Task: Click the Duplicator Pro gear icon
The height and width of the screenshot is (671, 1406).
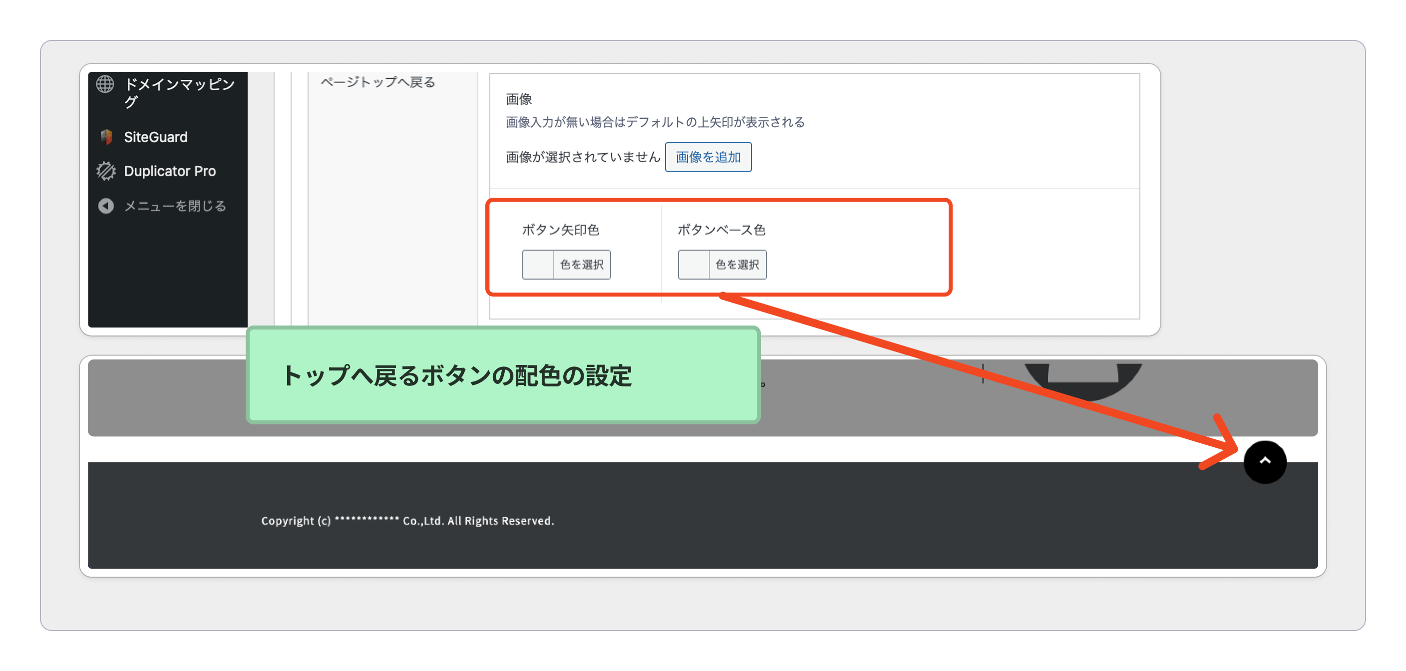Action: tap(106, 171)
